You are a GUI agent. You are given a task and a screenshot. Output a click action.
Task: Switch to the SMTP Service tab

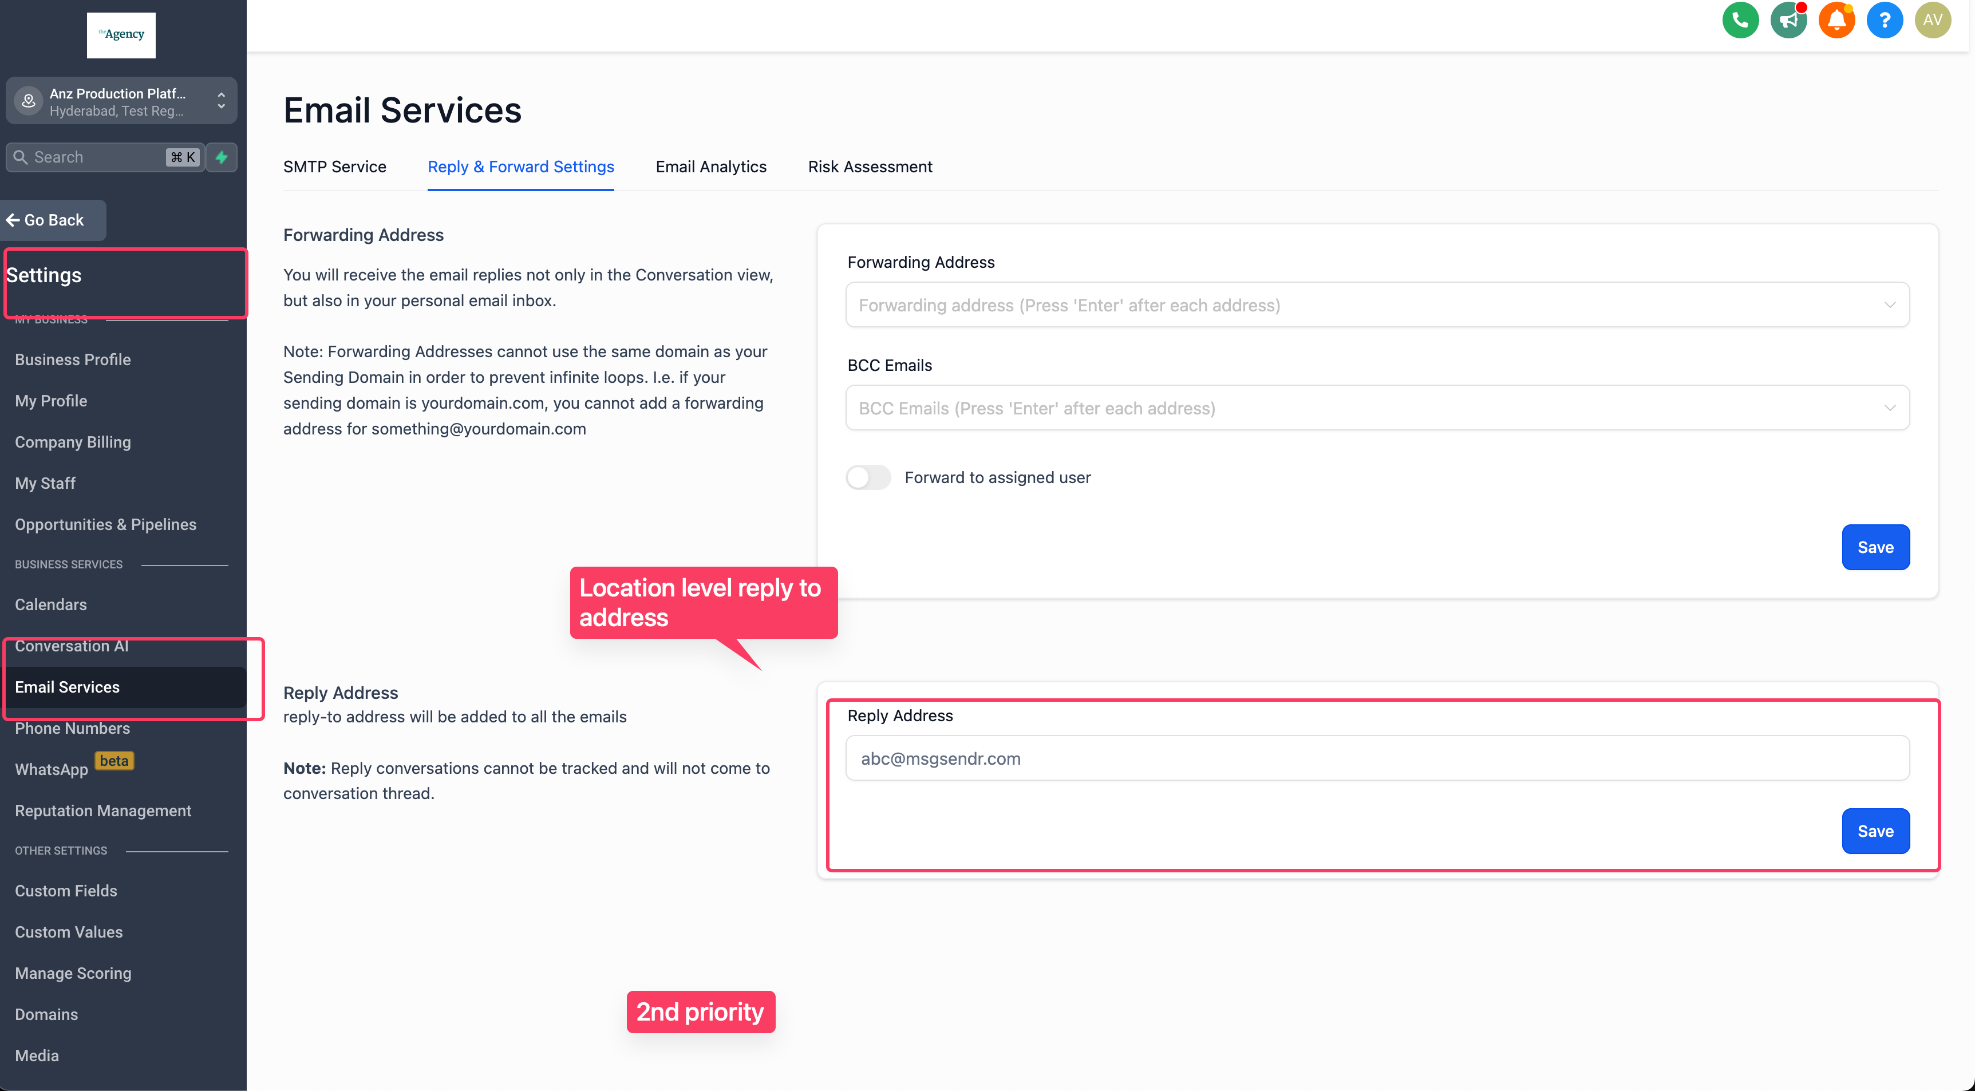334,167
